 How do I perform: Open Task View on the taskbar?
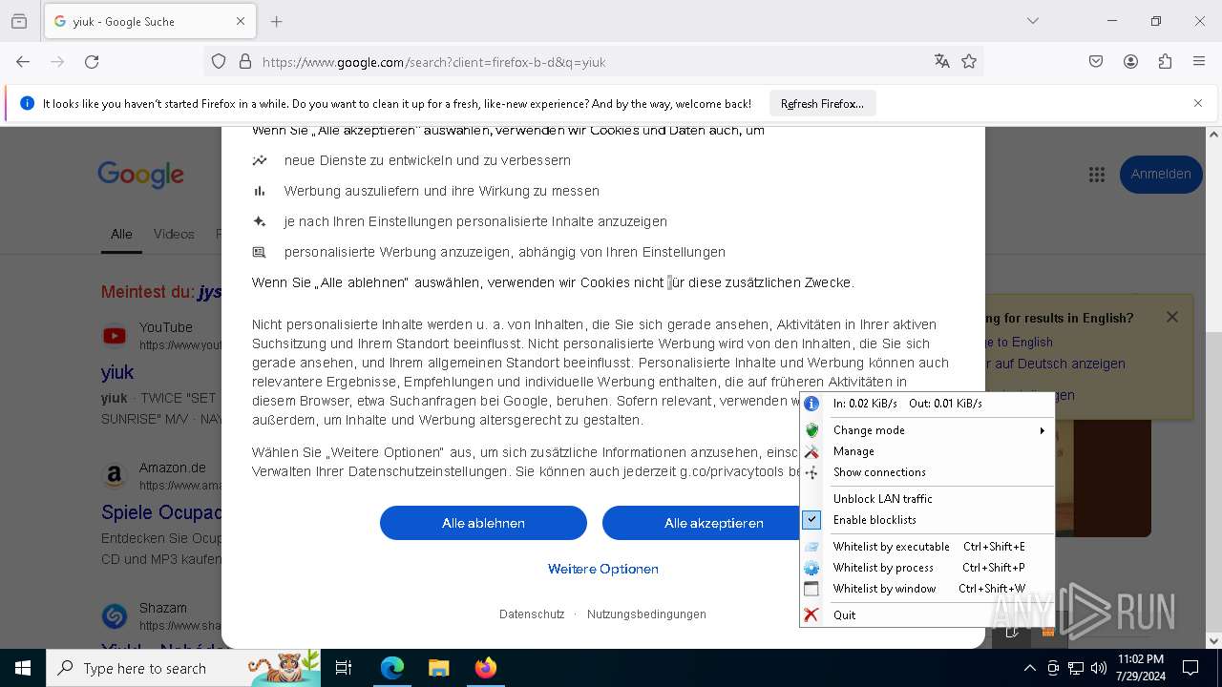(x=344, y=668)
